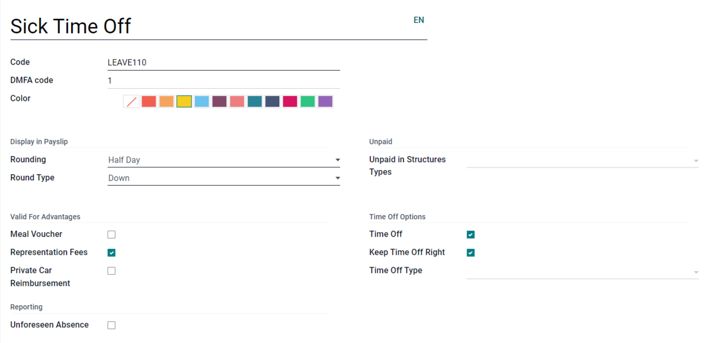Select the red color swatch
This screenshot has height=343, width=719.
(148, 101)
